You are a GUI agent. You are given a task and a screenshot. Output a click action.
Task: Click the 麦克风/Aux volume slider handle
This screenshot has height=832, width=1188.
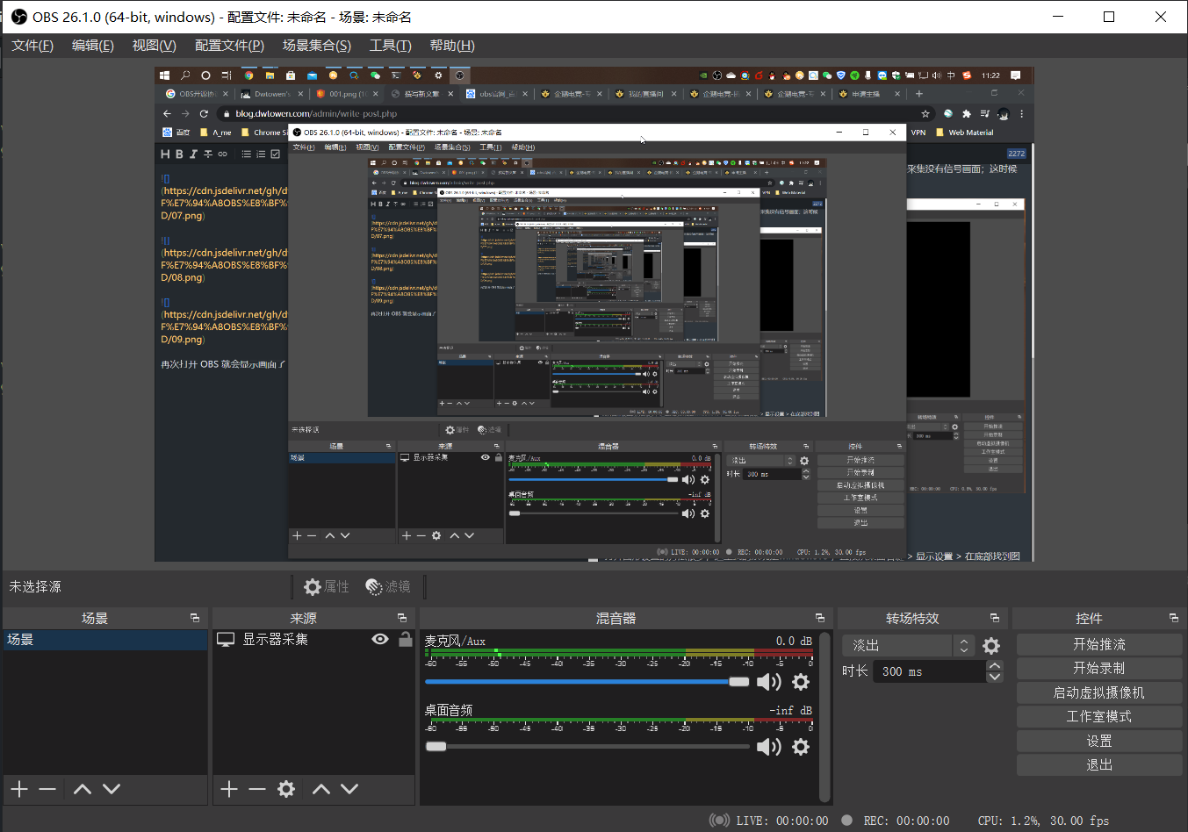(x=739, y=682)
